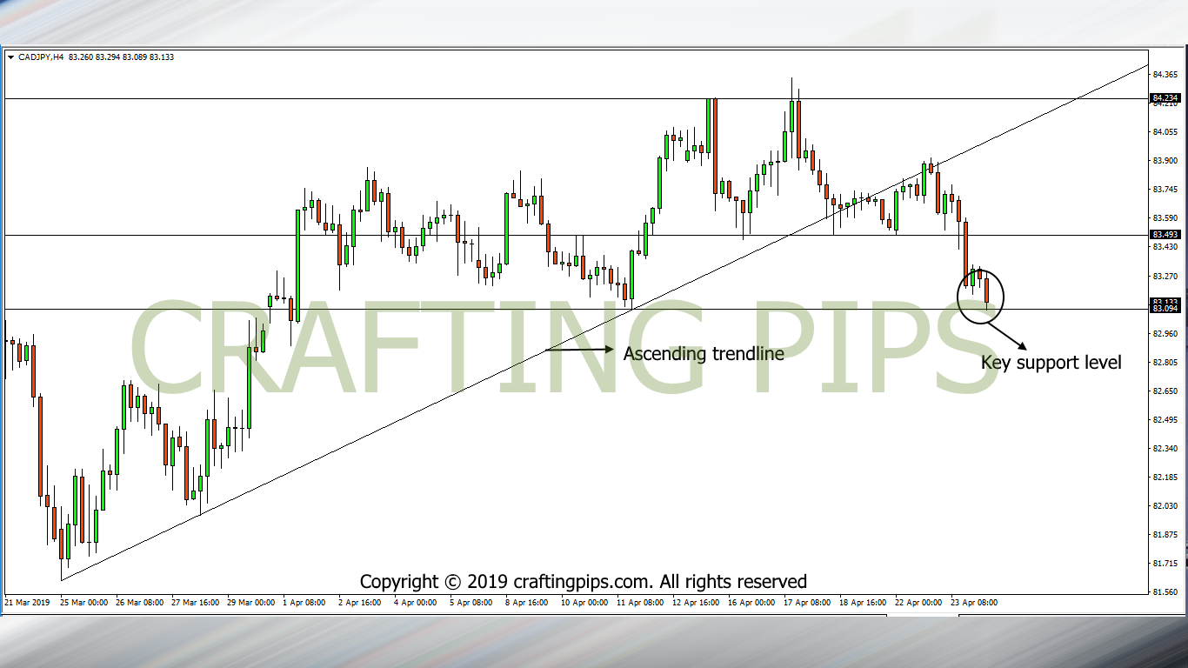Select the 29 Mar 00:00 time label

click(250, 602)
